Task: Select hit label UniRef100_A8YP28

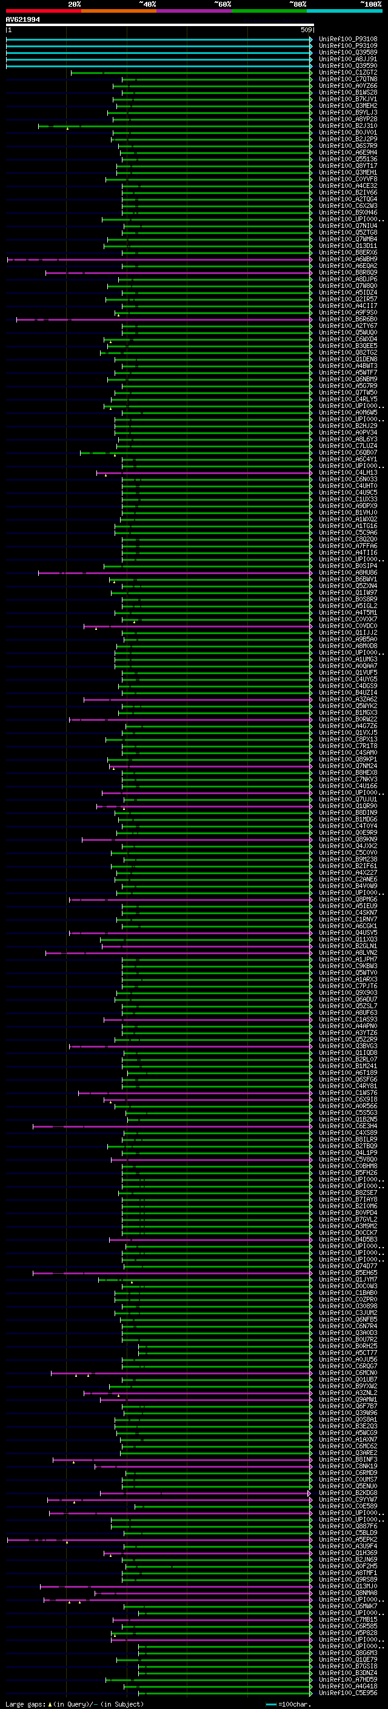Action: coord(348,119)
